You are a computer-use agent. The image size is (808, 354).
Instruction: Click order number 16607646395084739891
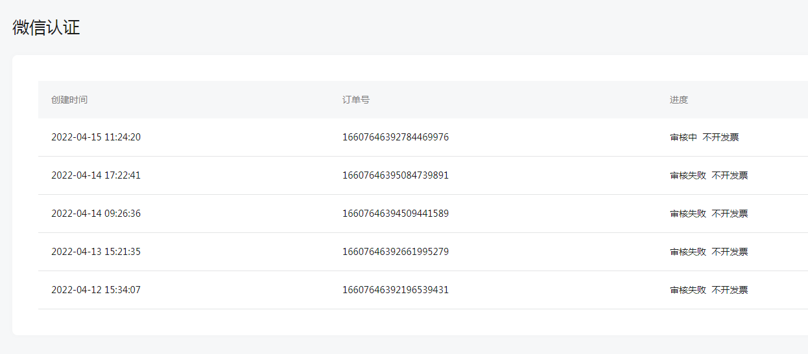396,175
